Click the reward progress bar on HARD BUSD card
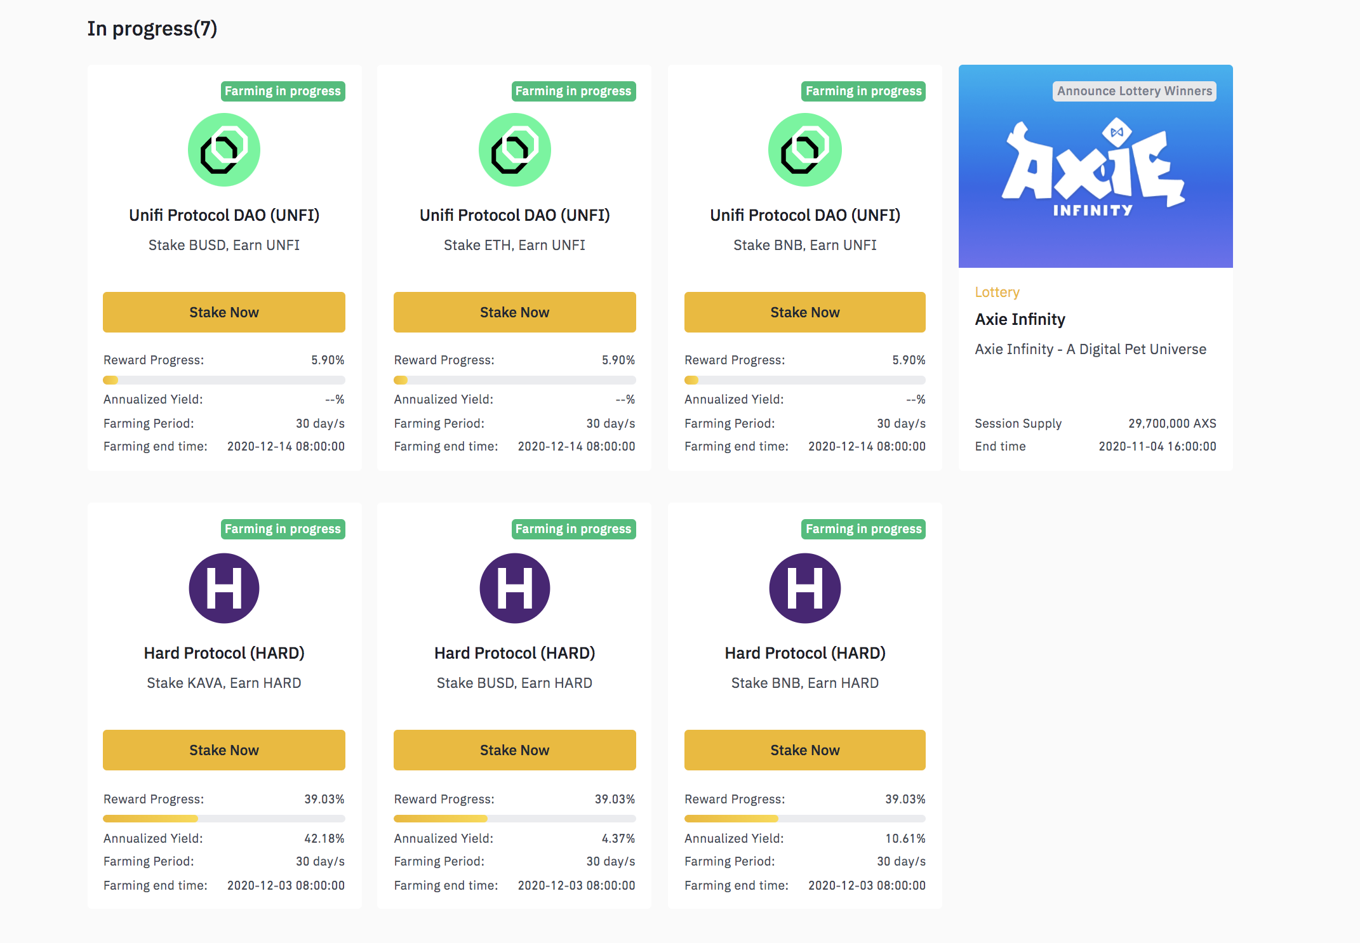The image size is (1360, 943). click(x=515, y=819)
